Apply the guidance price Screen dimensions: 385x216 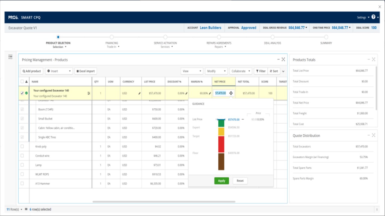click(x=222, y=181)
